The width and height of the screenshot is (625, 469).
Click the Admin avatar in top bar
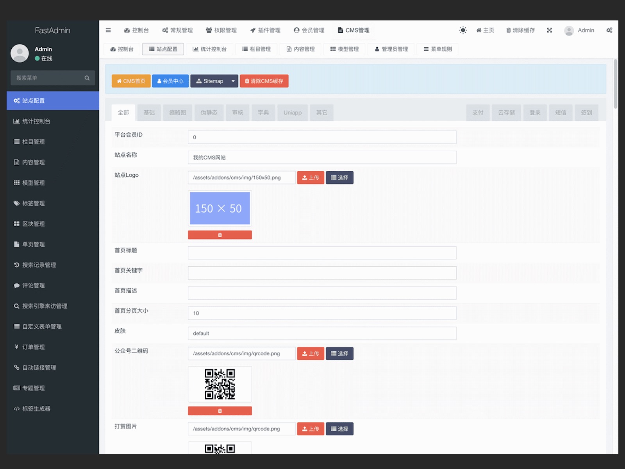pyautogui.click(x=569, y=30)
